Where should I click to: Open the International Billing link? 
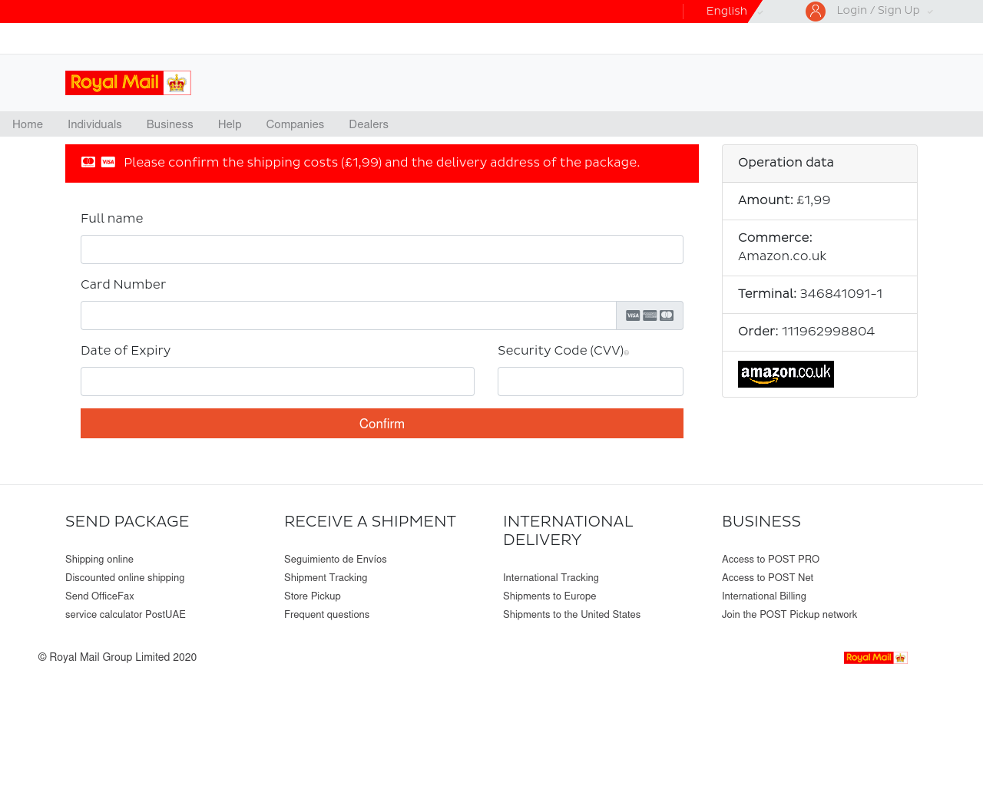click(764, 596)
